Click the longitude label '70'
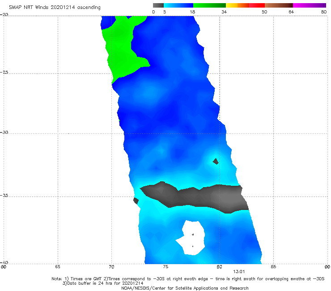331x291 pixels. click(112, 267)
